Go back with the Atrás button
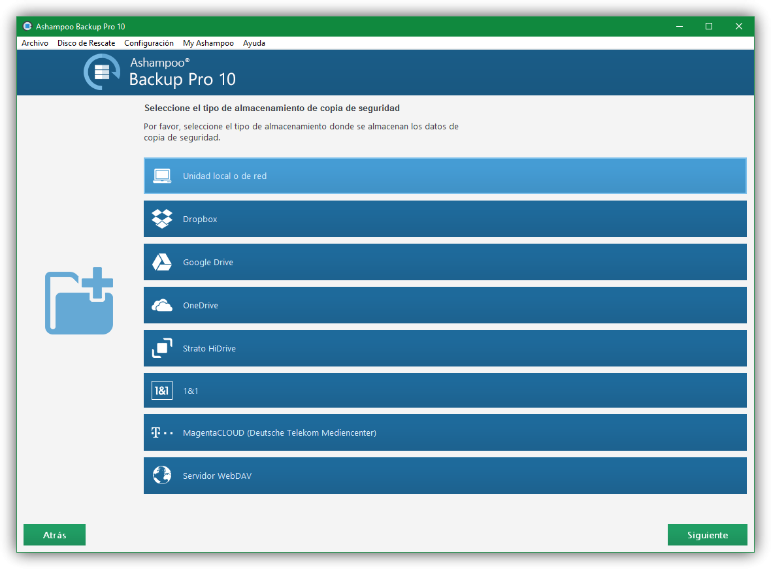Viewport: 771px width, 569px height. pos(55,535)
